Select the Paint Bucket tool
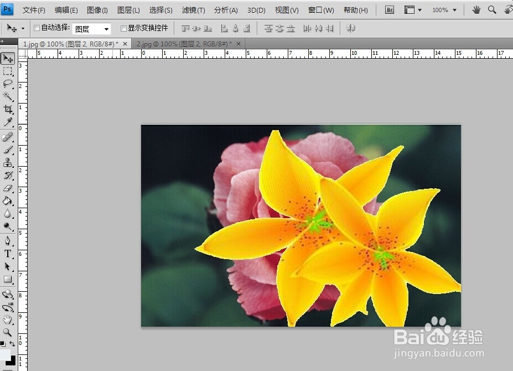The height and width of the screenshot is (371, 513). [8, 200]
